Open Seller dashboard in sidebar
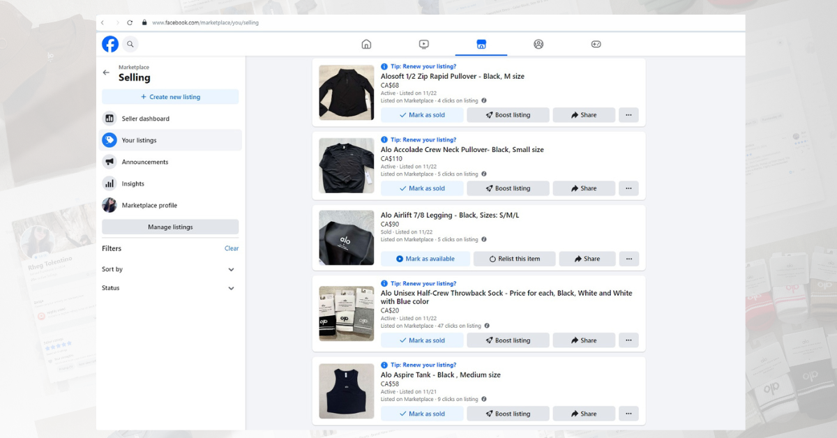 [x=170, y=119]
